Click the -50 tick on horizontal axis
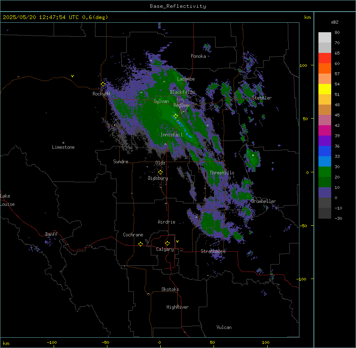The height and width of the screenshot is (348, 356). pos(105,343)
